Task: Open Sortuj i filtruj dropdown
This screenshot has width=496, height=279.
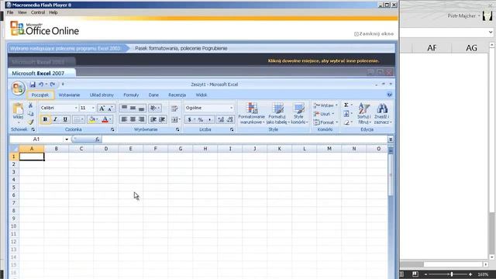Action: (364, 113)
